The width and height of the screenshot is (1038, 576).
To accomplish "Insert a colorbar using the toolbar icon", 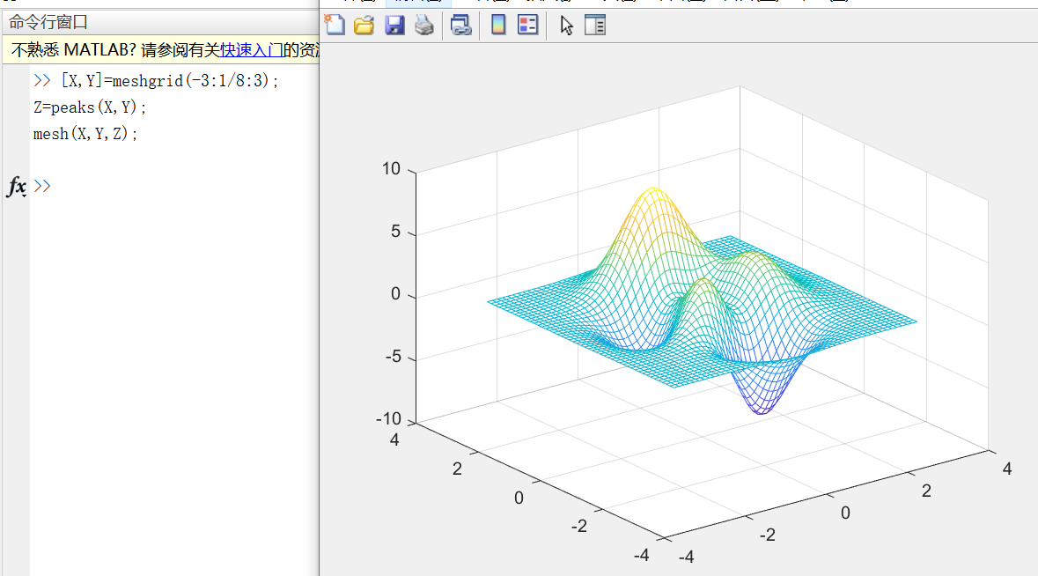I will click(x=498, y=26).
